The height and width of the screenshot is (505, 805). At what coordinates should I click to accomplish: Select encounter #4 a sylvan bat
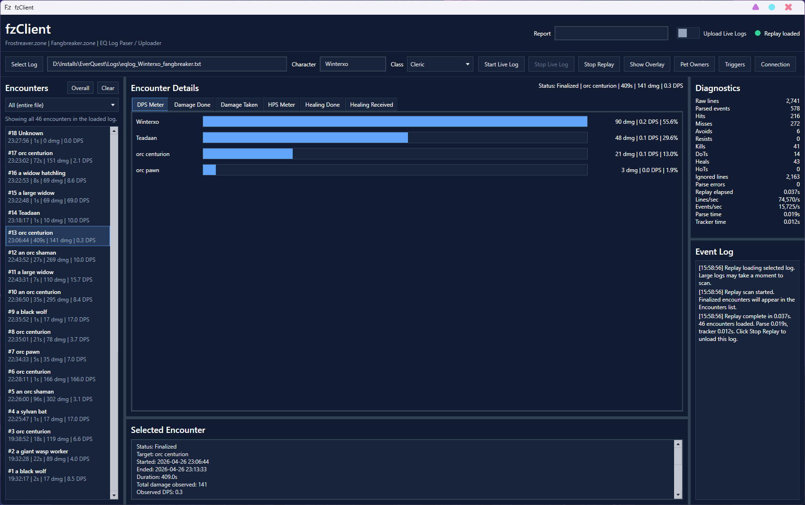[x=58, y=415]
